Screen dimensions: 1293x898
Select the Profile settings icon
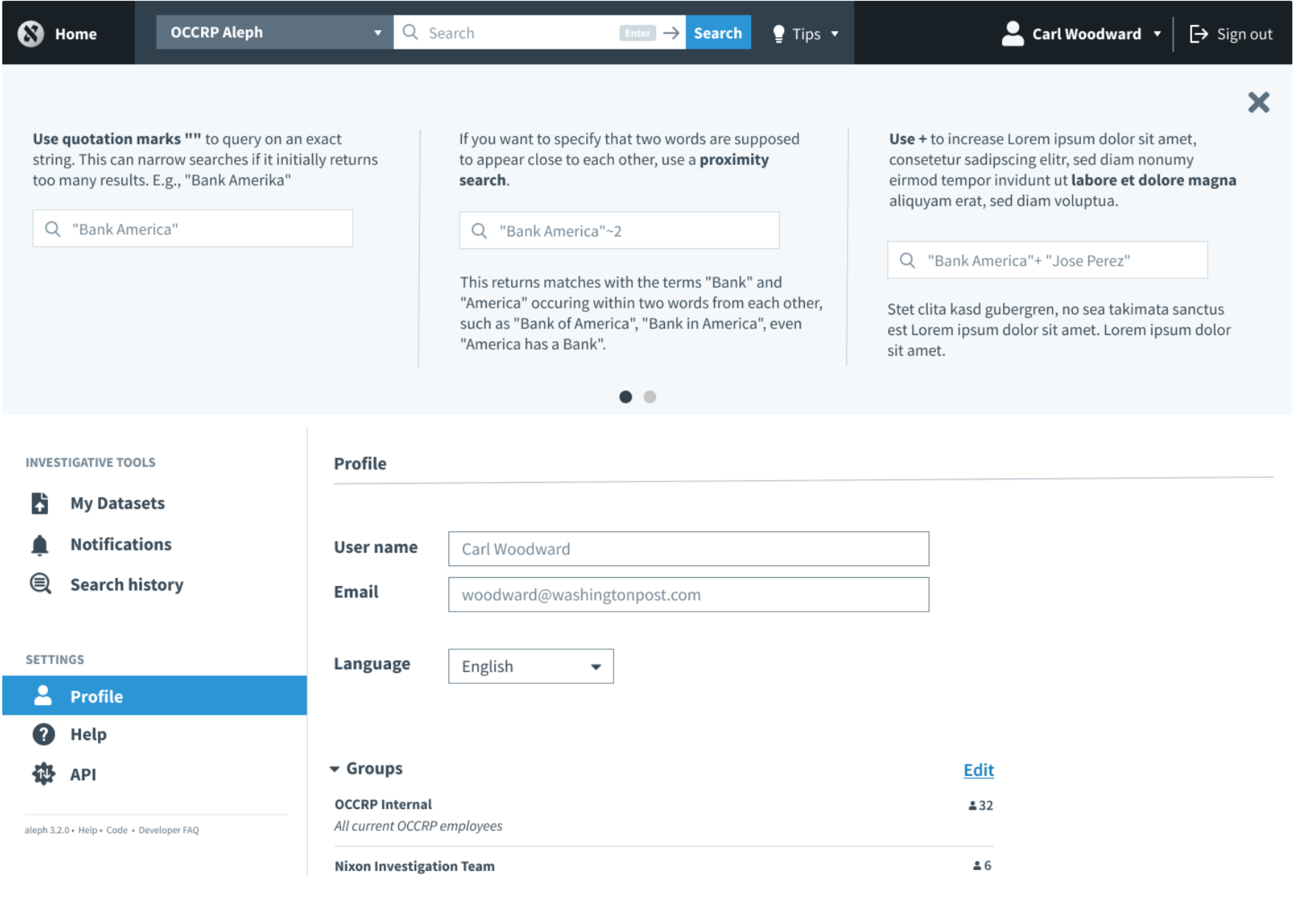(x=43, y=695)
